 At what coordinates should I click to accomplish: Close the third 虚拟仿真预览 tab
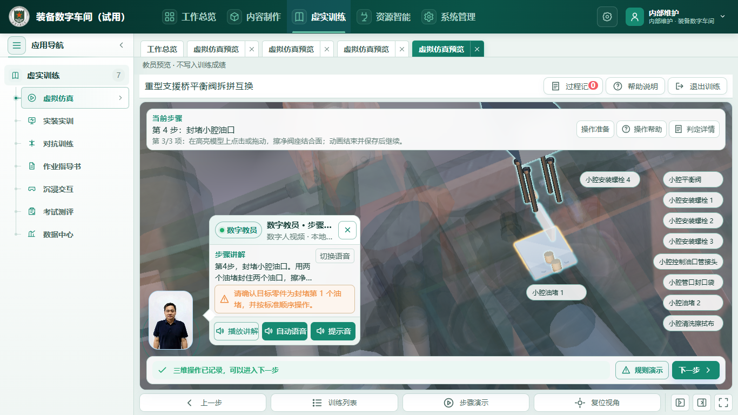click(x=402, y=49)
